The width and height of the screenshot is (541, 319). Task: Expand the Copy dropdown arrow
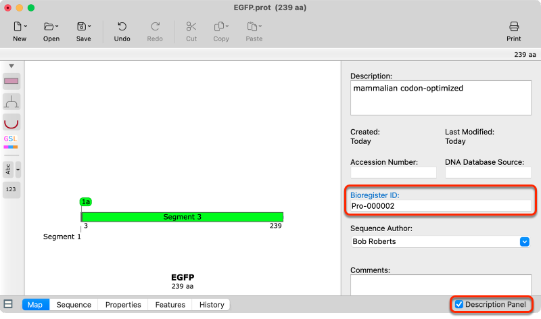[x=227, y=26]
